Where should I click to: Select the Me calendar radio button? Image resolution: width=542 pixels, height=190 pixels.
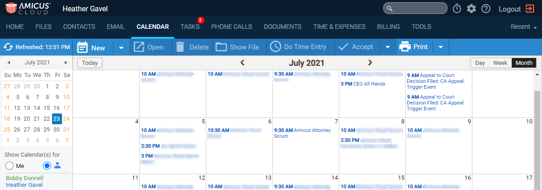tap(10, 166)
